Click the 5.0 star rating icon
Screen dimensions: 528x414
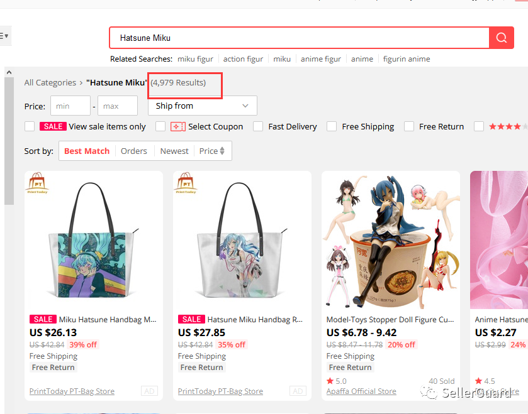[330, 381]
